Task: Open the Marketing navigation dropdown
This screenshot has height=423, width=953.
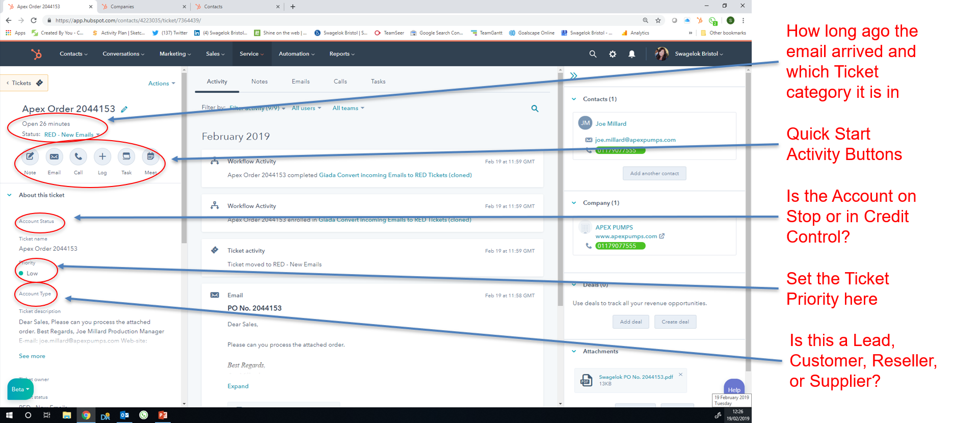Action: point(175,54)
